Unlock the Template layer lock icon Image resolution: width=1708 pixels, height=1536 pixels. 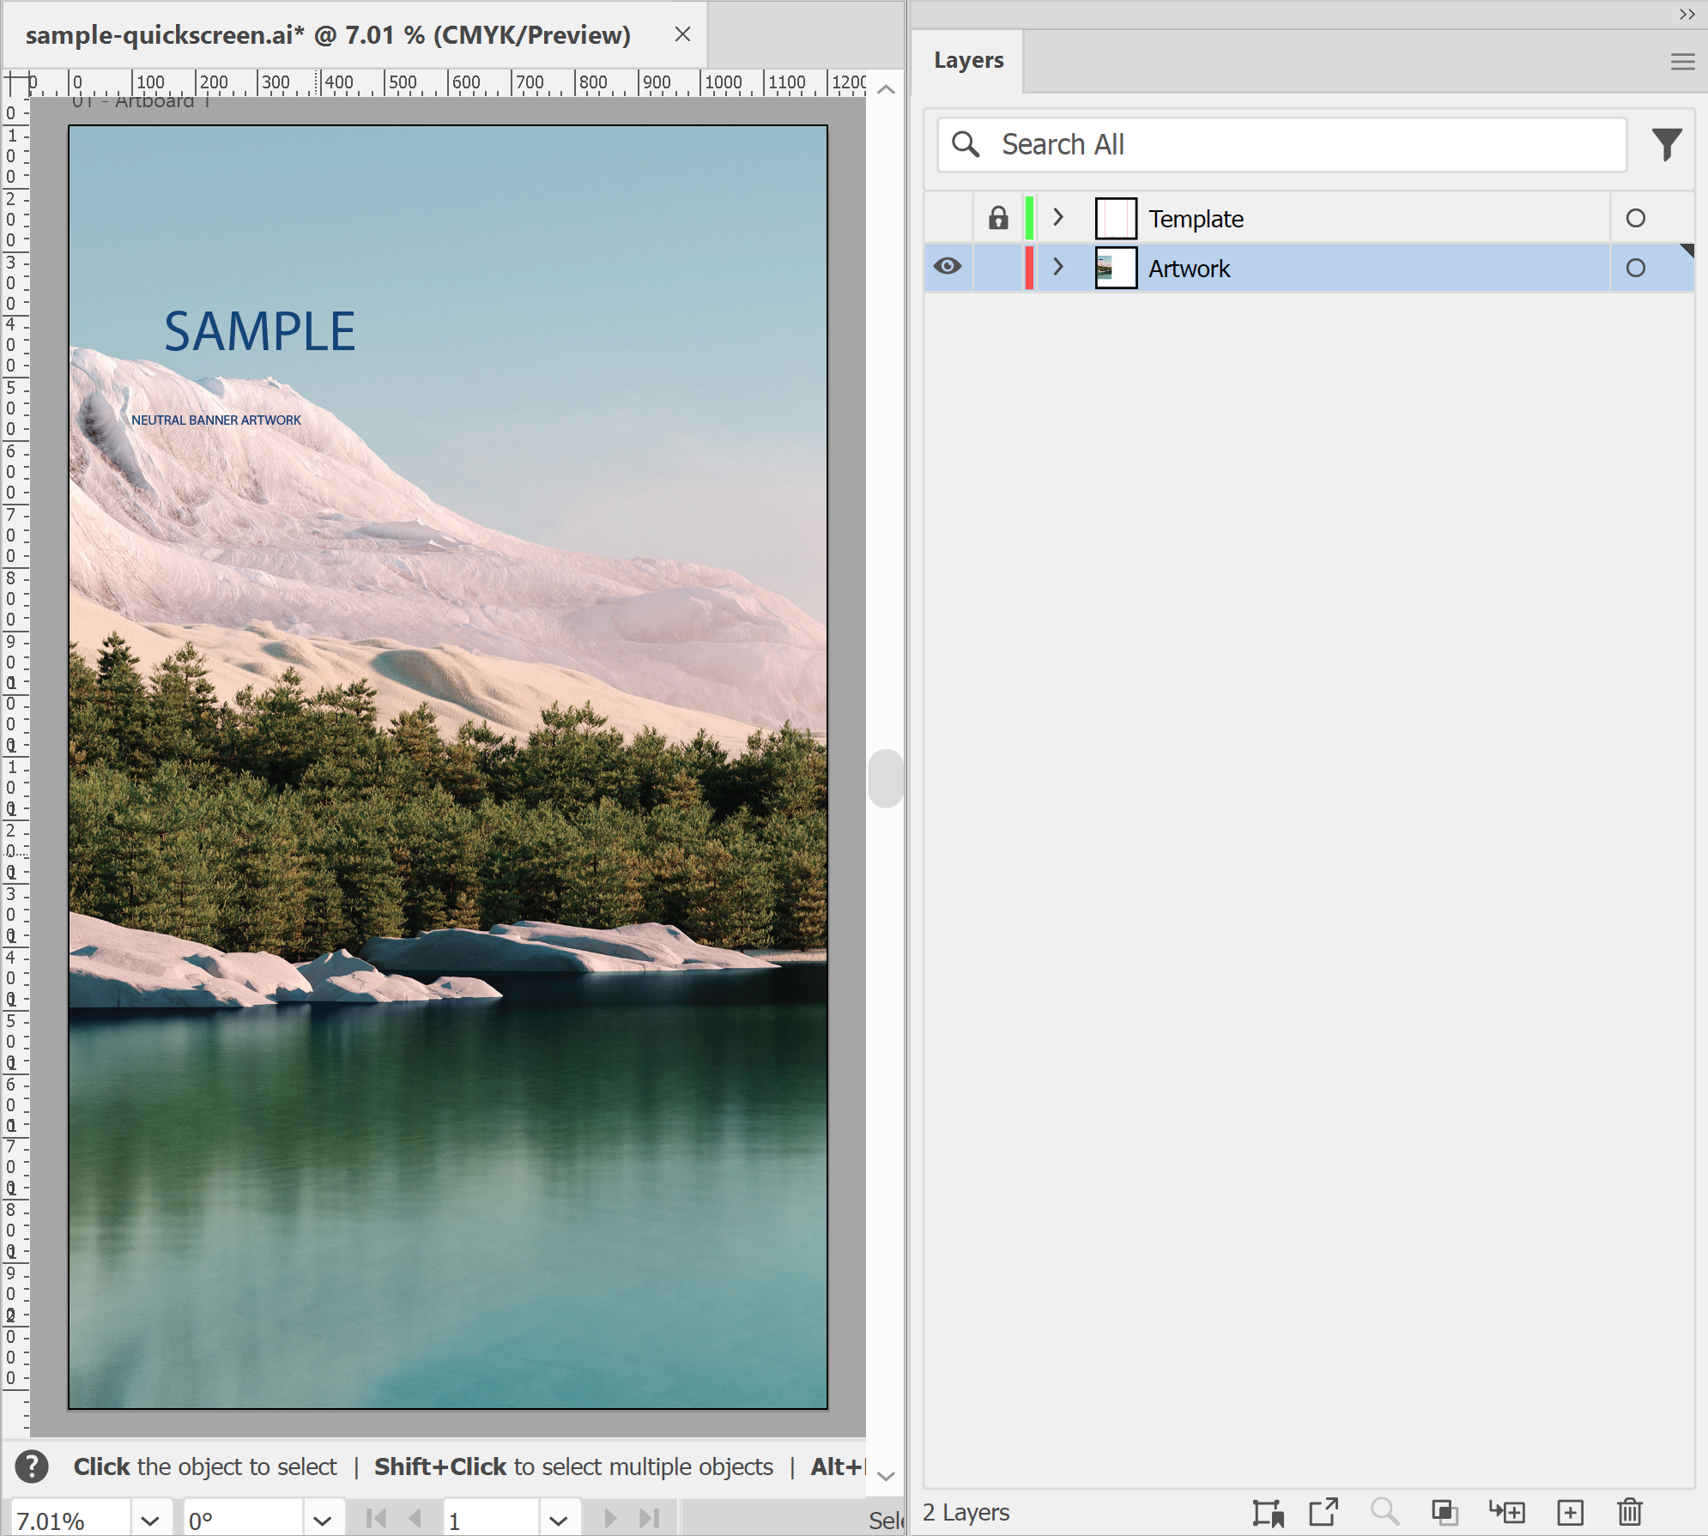pos(997,218)
